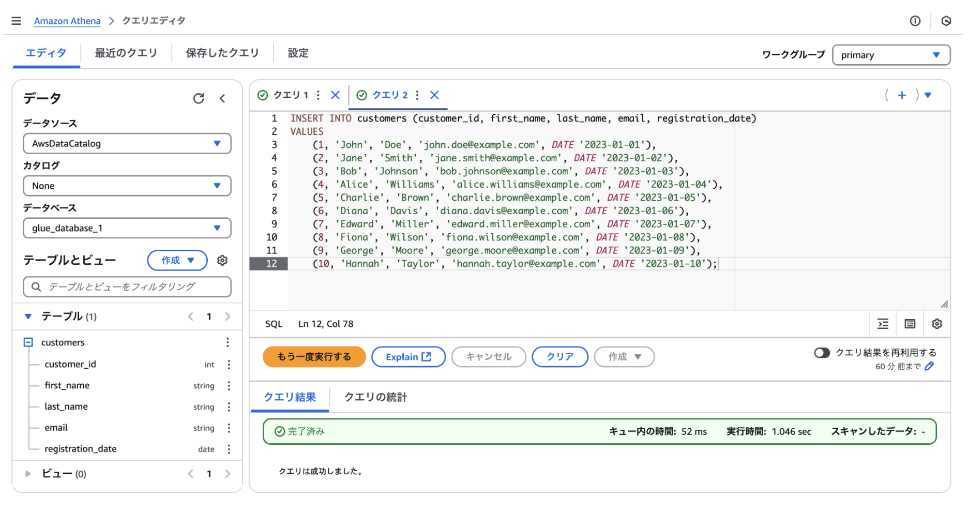
Task: Open the データベース glue_database_1 dropdown
Action: pos(127,228)
